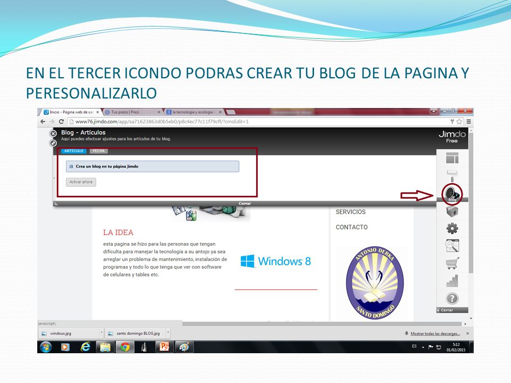Switch to PowerPoint in the taskbar
Image resolution: width=511 pixels, height=383 pixels.
pyautogui.click(x=164, y=347)
